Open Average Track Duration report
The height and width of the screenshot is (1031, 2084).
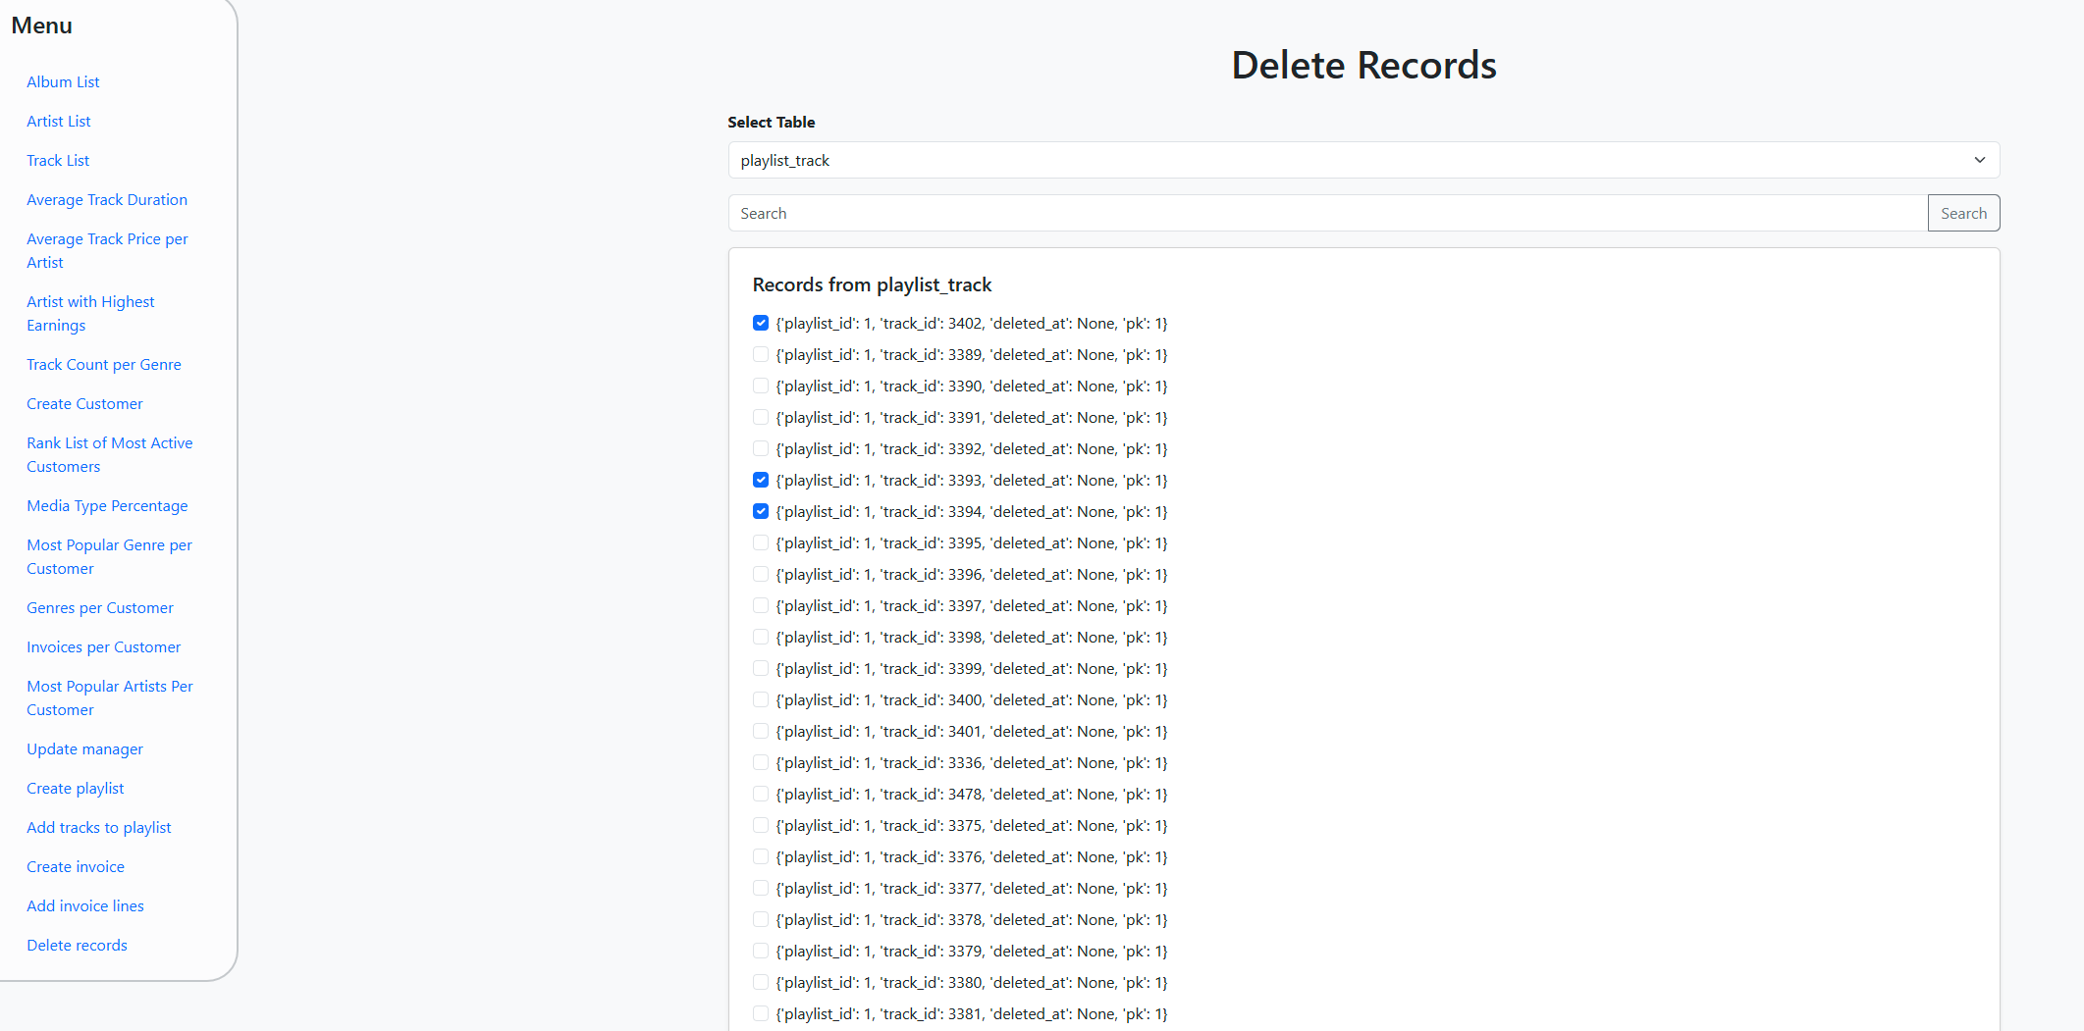point(107,199)
